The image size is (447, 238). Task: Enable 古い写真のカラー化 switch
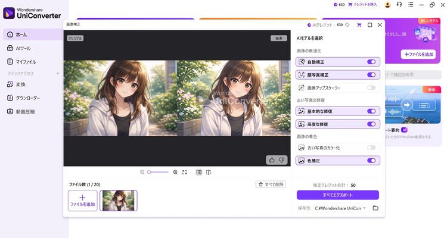(x=371, y=148)
